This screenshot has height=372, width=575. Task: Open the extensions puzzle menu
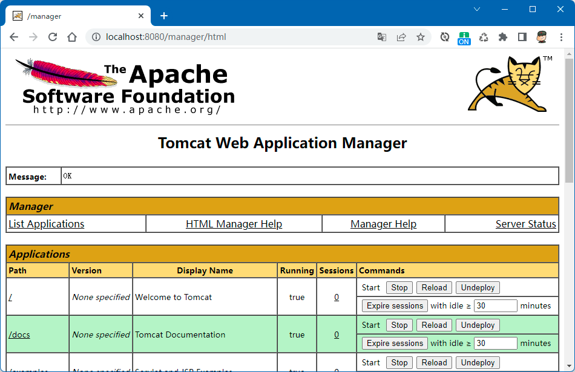503,37
